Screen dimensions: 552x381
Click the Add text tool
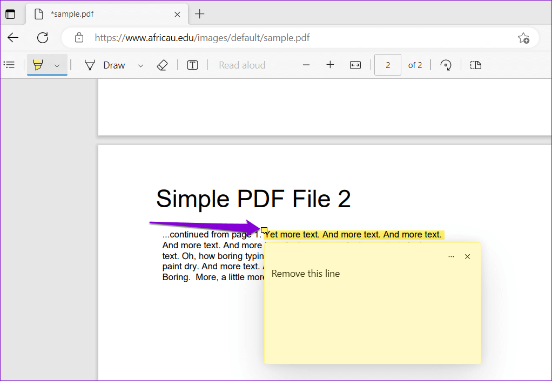coord(192,65)
